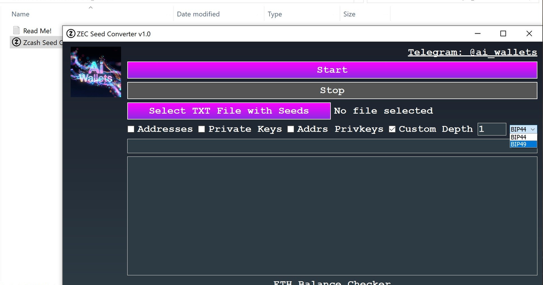Click the large output log area

pyautogui.click(x=332, y=216)
